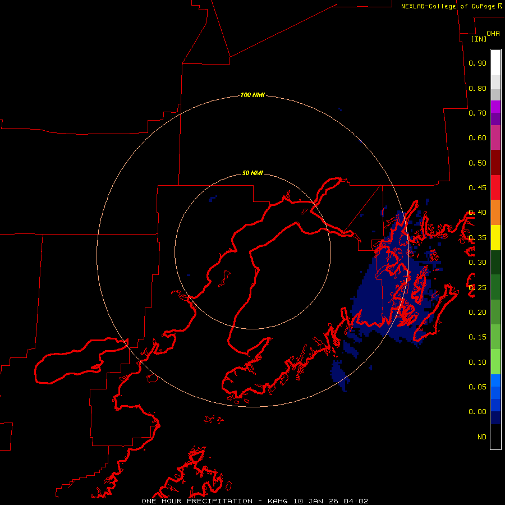Select the 0.25 legend value
The width and height of the screenshot is (505, 505).
coord(478,288)
